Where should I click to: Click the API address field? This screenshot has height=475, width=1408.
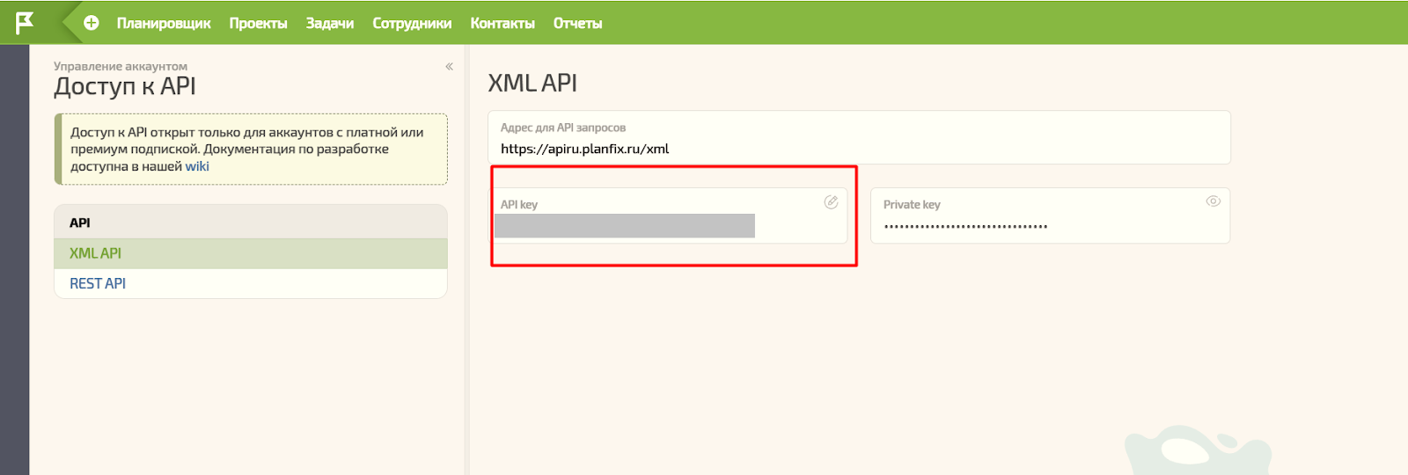coord(859,137)
